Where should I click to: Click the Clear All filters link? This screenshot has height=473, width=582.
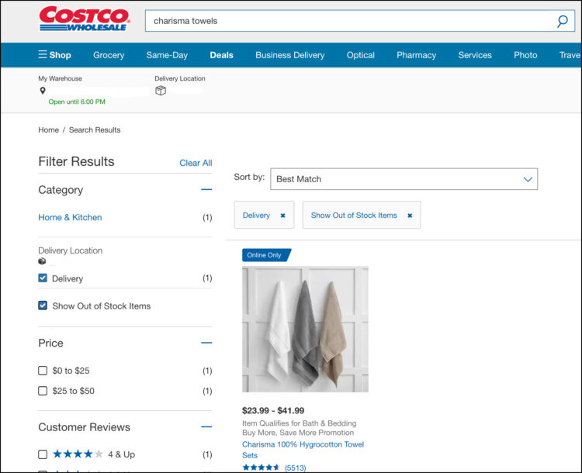(x=196, y=163)
